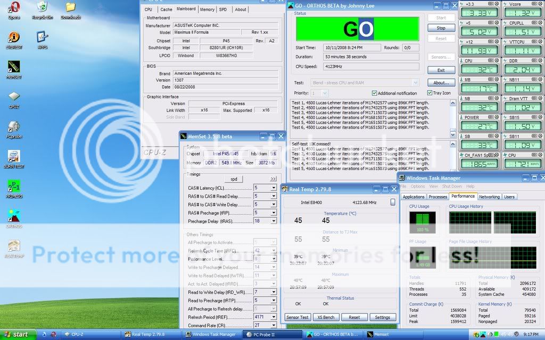The image size is (545, 340).
Task: Click the Stop button in ORTHOS
Action: pos(441,28)
